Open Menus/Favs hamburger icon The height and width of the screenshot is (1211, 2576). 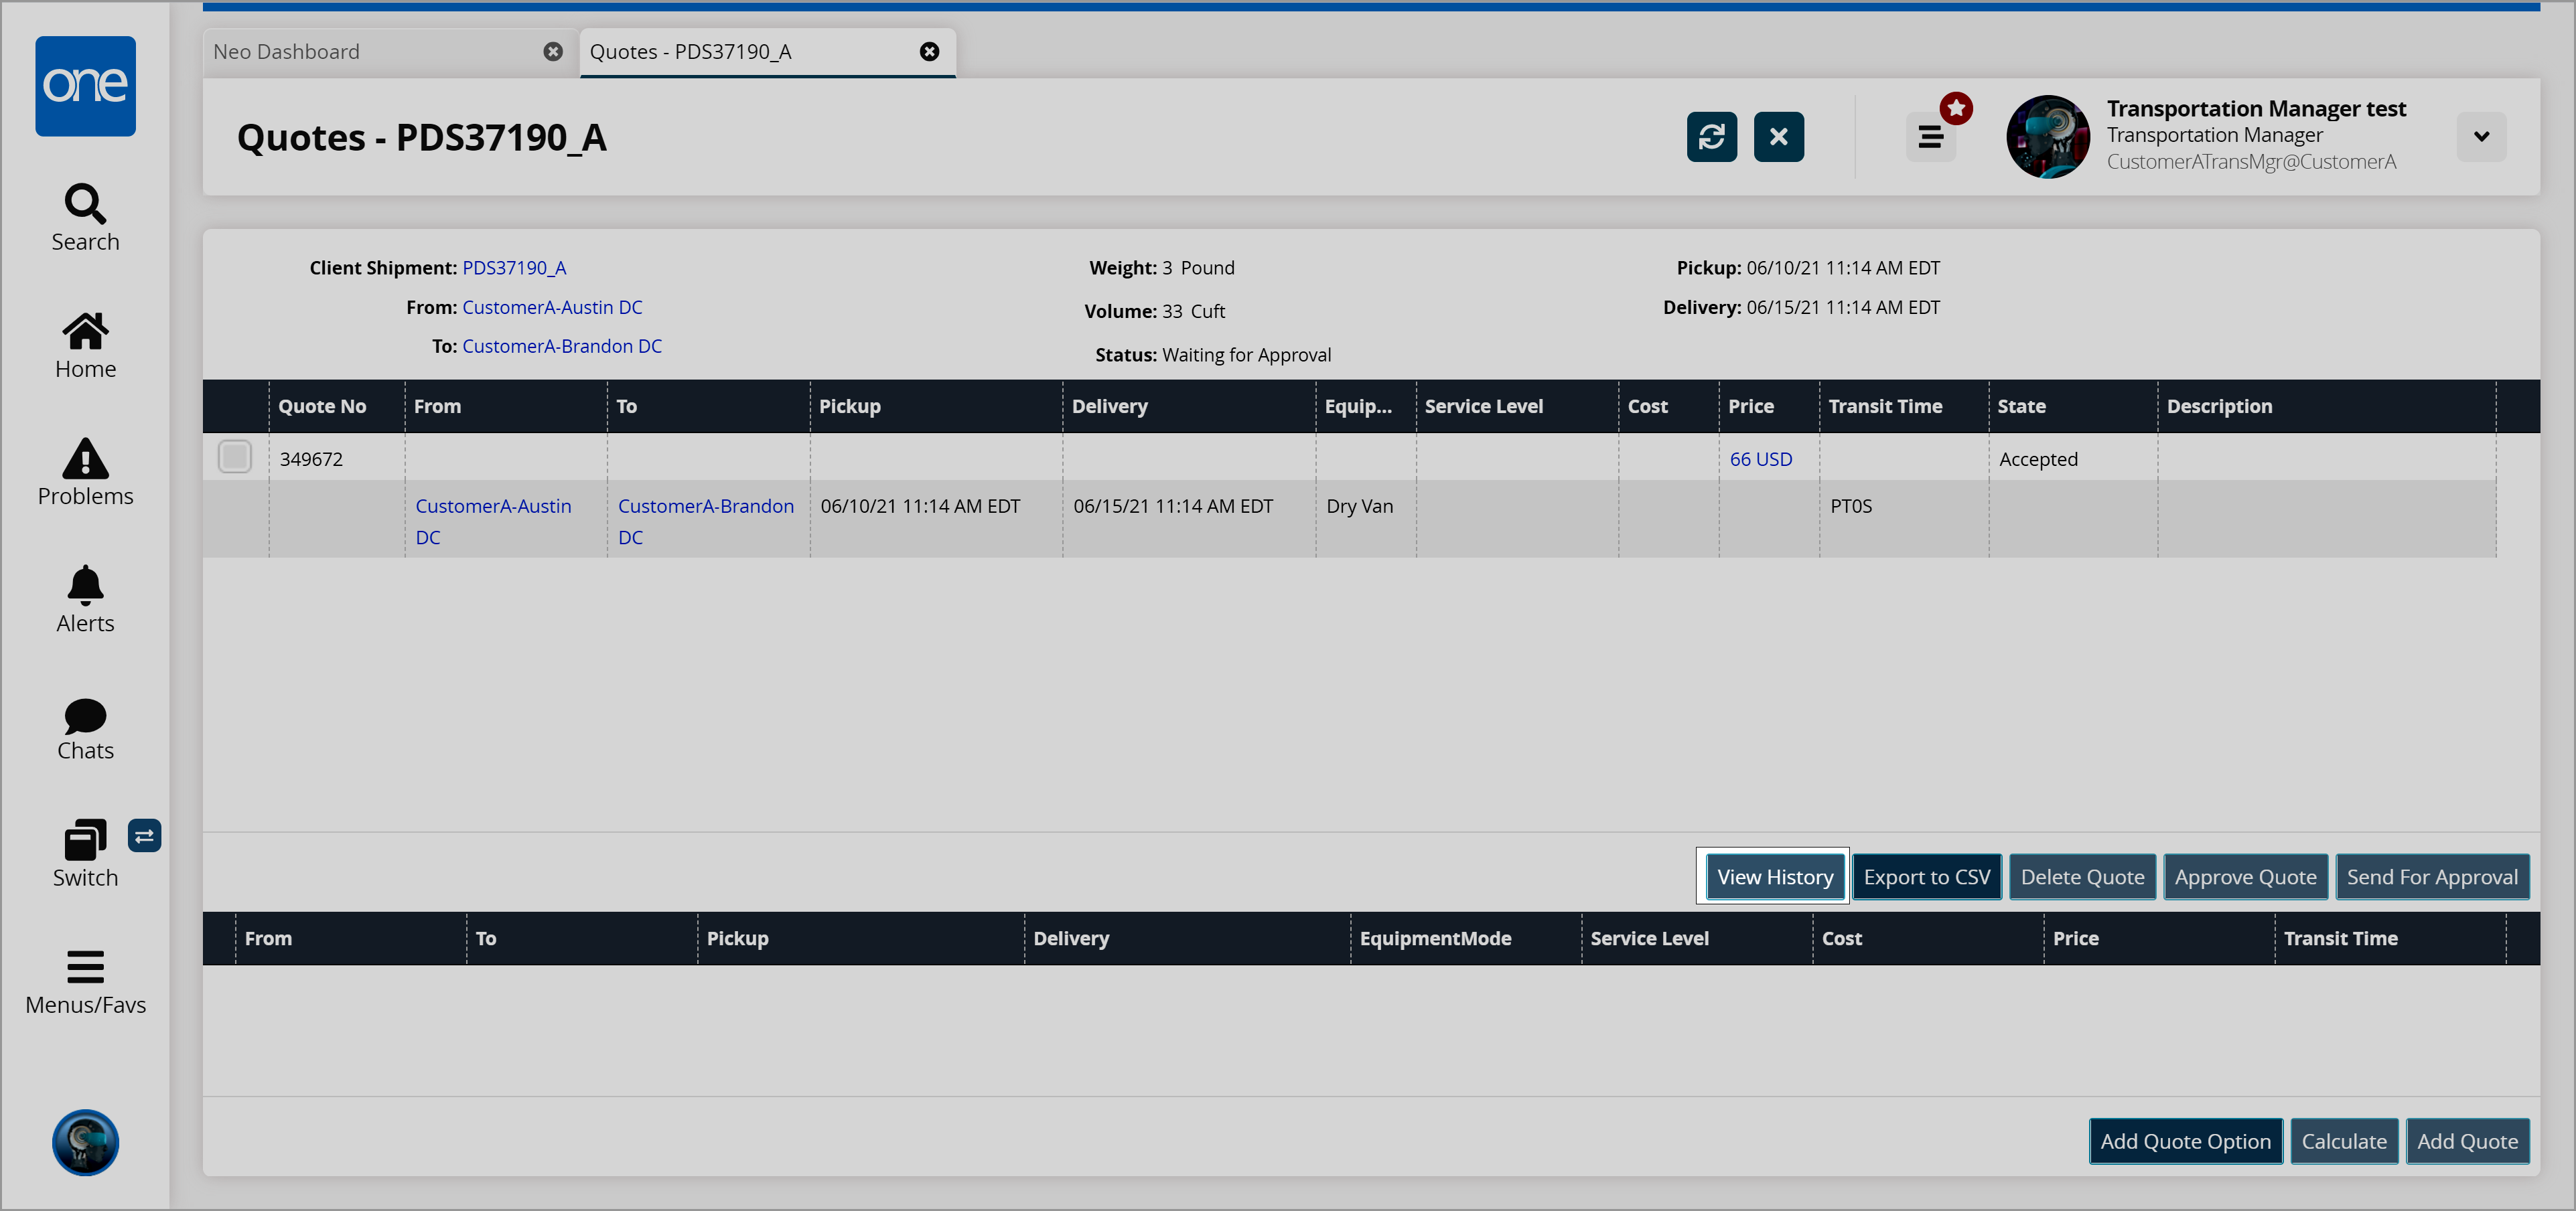pyautogui.click(x=85, y=967)
